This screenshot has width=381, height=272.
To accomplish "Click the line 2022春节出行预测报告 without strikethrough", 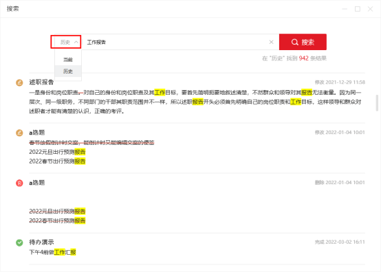I will click(x=57, y=161).
